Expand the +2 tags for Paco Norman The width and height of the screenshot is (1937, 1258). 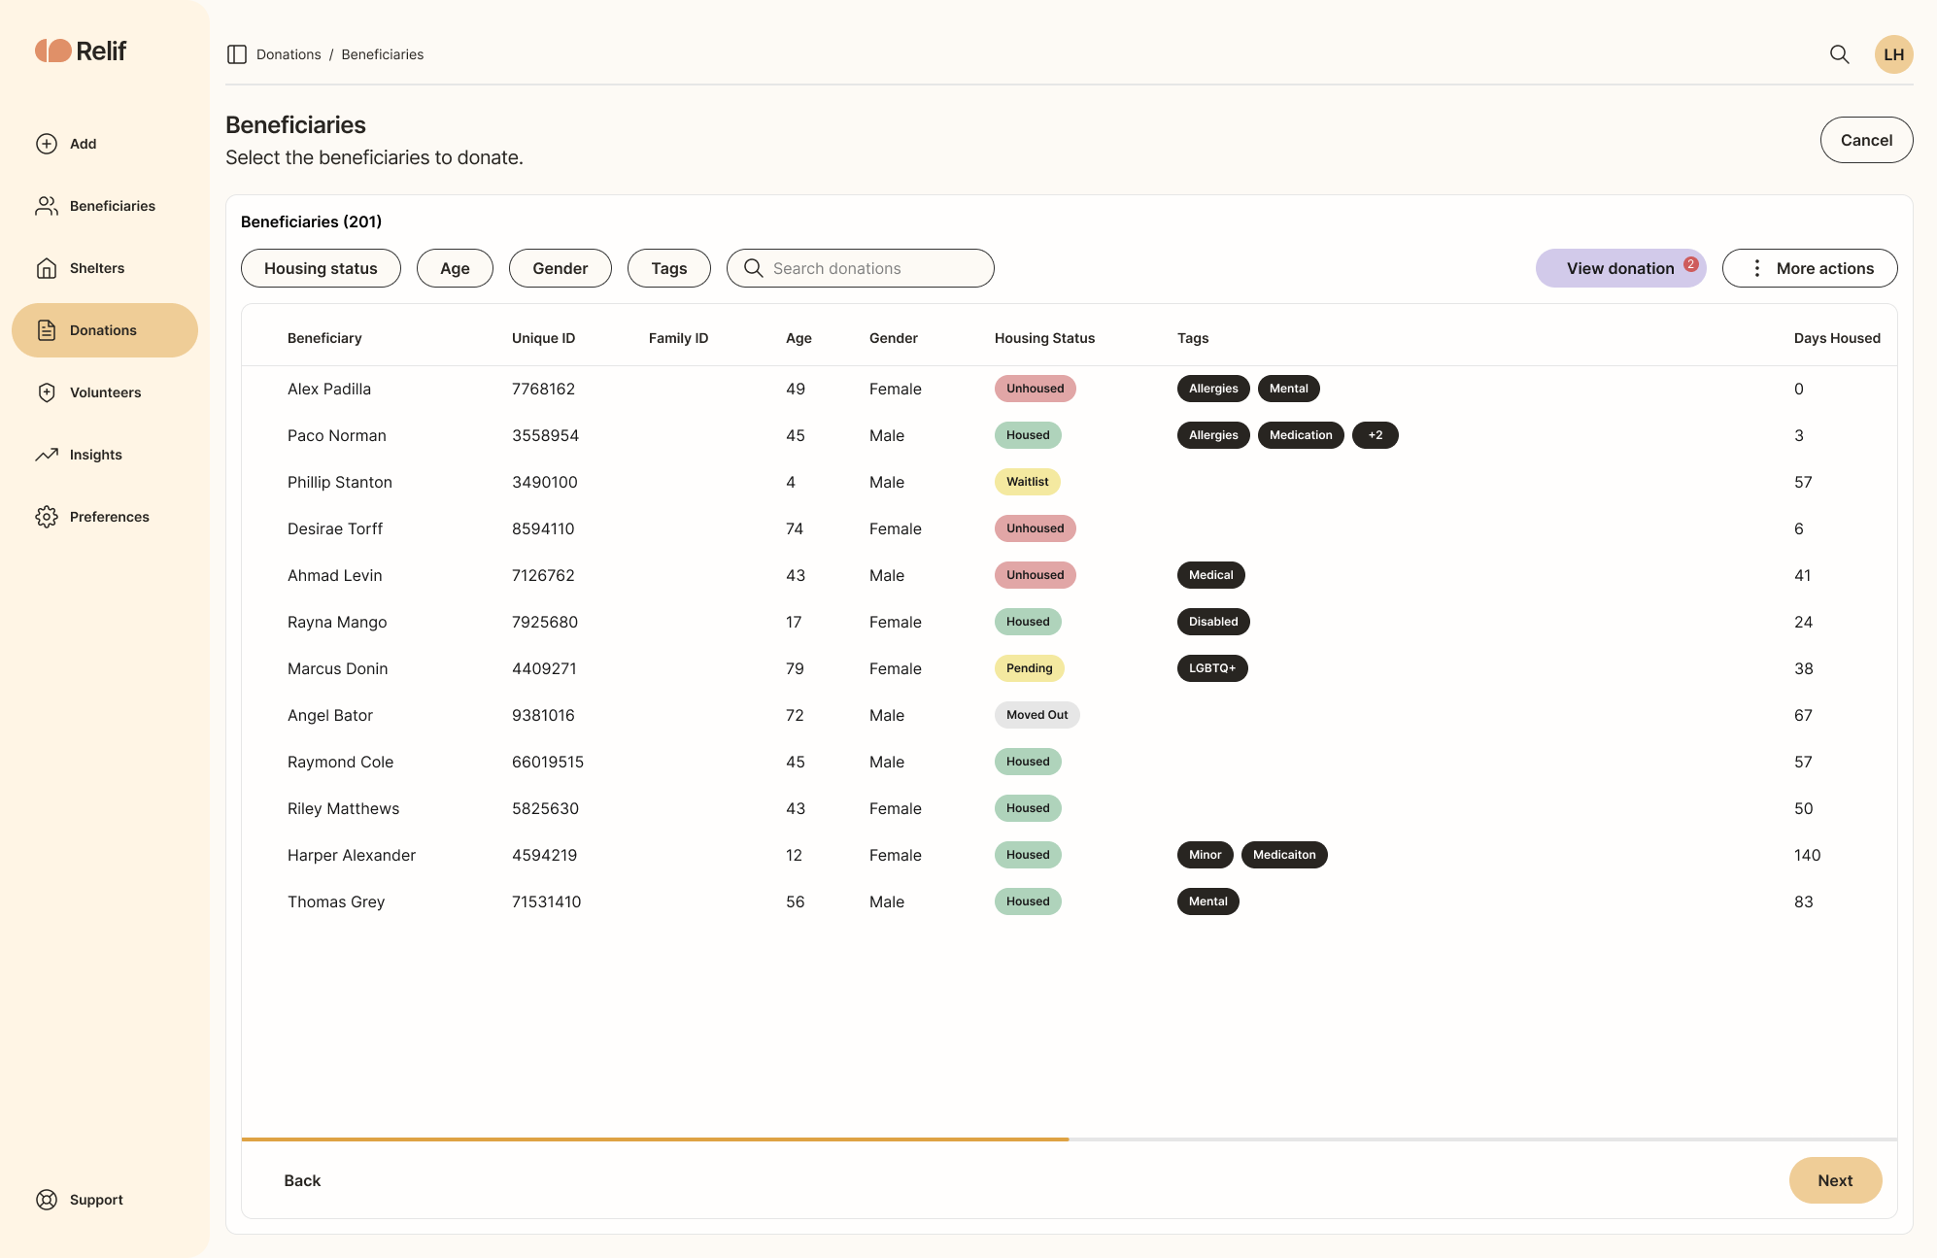(x=1376, y=435)
